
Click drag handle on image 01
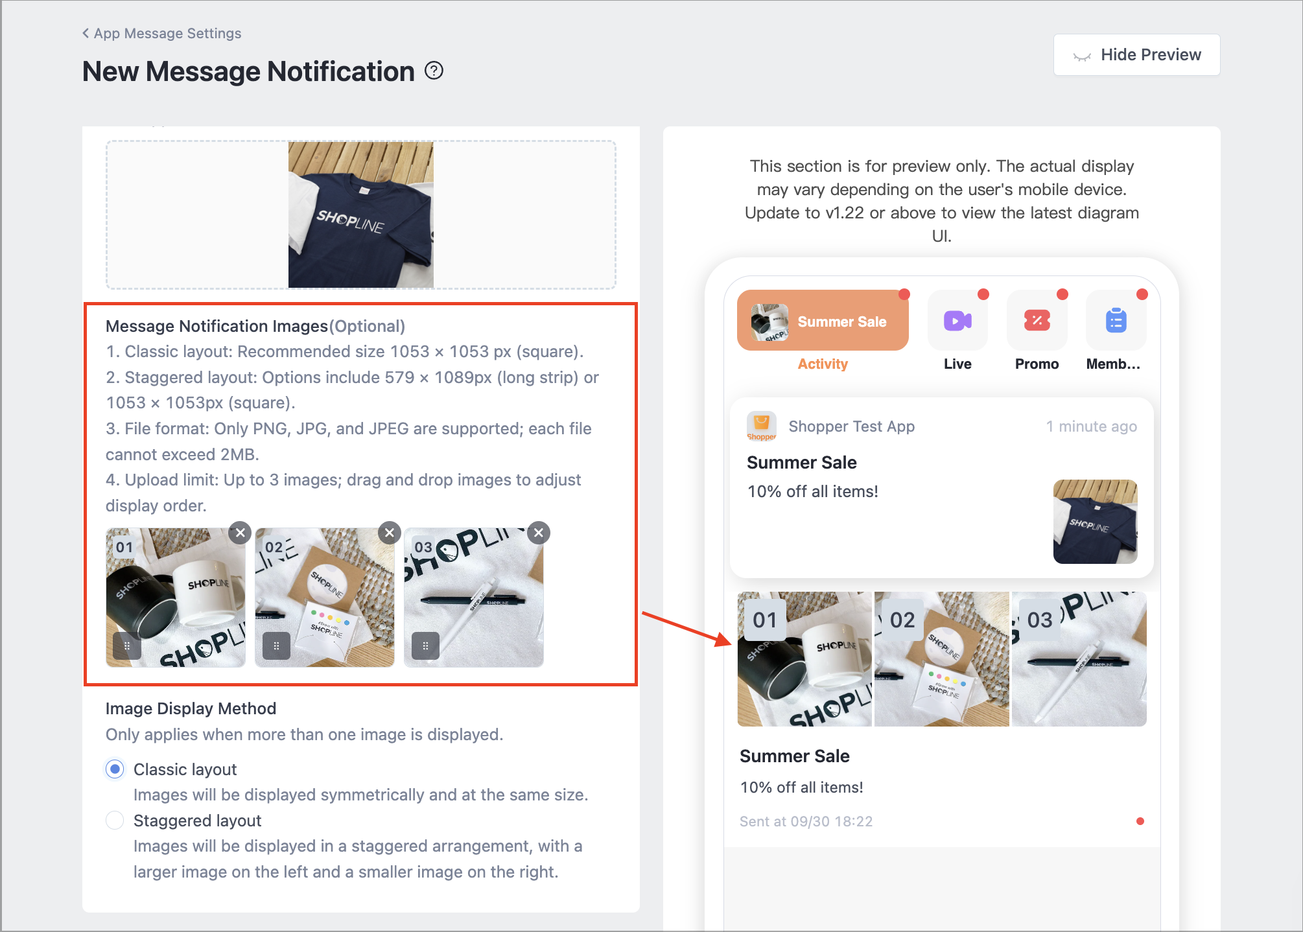click(127, 646)
